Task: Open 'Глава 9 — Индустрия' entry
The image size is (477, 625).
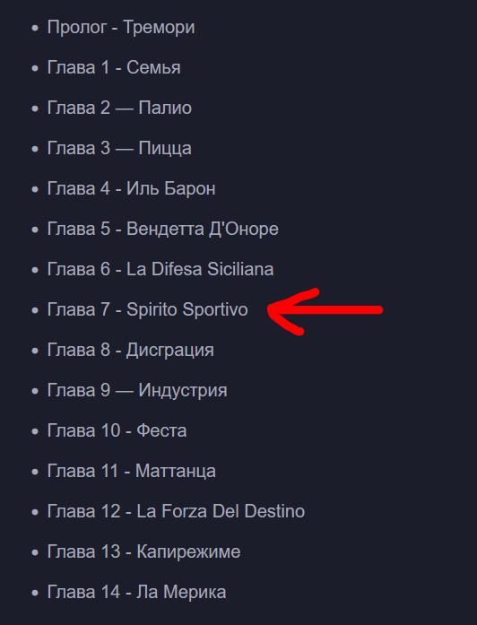Action: 137,390
